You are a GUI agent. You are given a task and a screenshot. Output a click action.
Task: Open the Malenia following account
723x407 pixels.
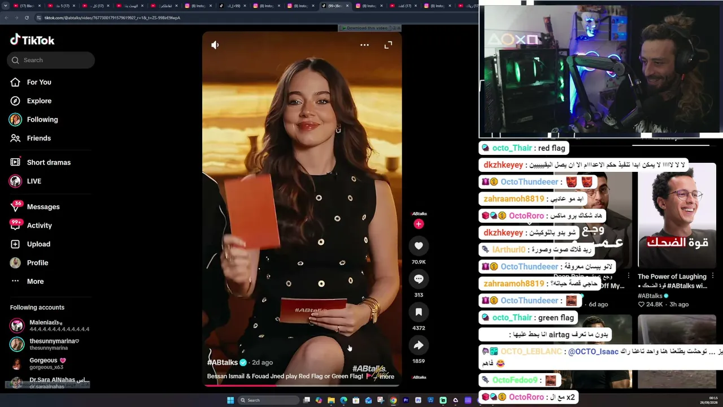(x=50, y=326)
